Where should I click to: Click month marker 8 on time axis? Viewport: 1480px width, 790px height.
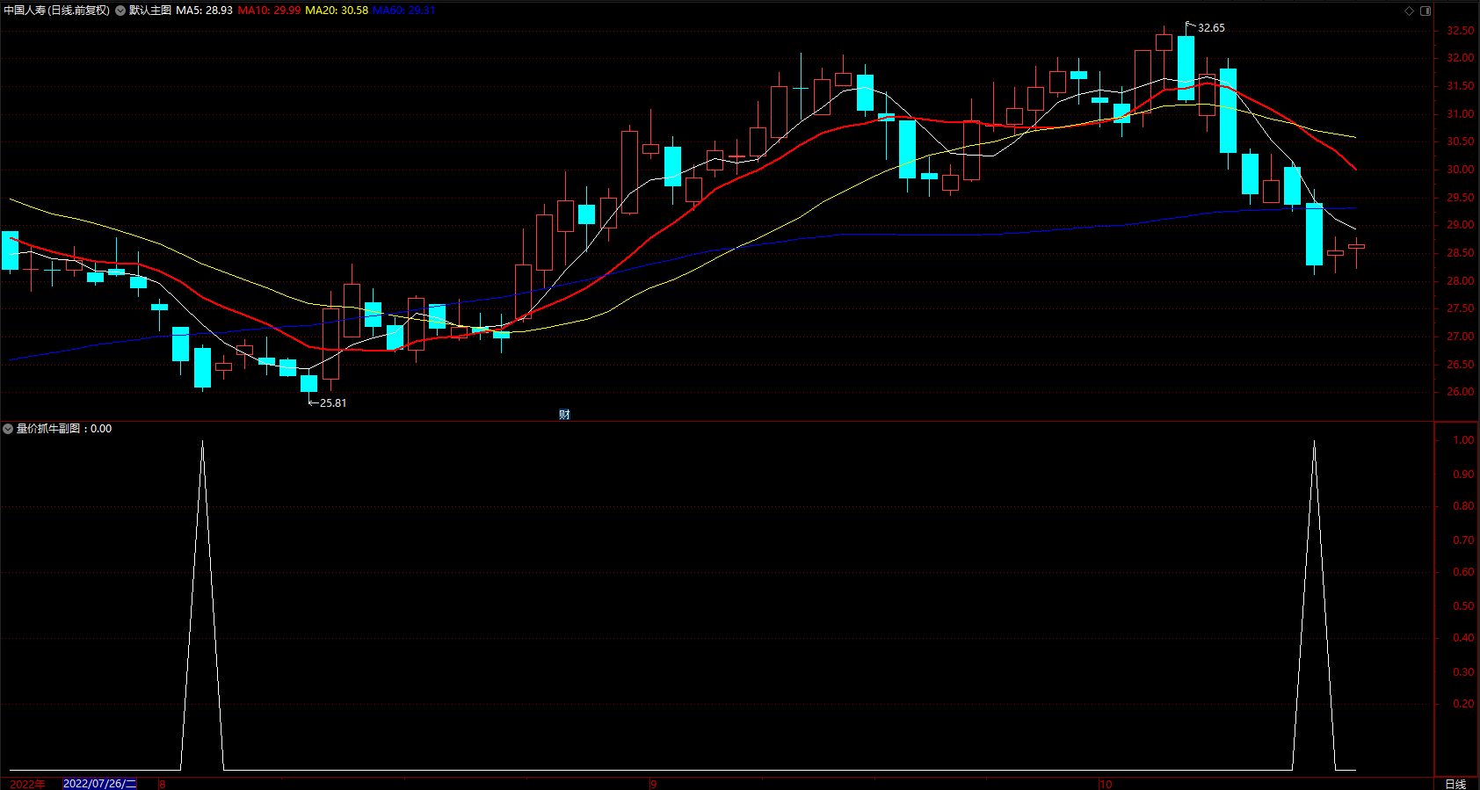pyautogui.click(x=163, y=784)
